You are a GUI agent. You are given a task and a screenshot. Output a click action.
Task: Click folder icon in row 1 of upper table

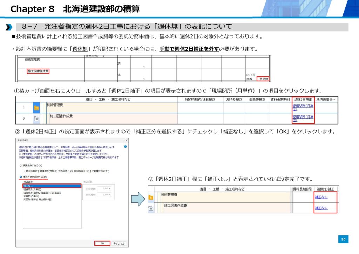36,108
